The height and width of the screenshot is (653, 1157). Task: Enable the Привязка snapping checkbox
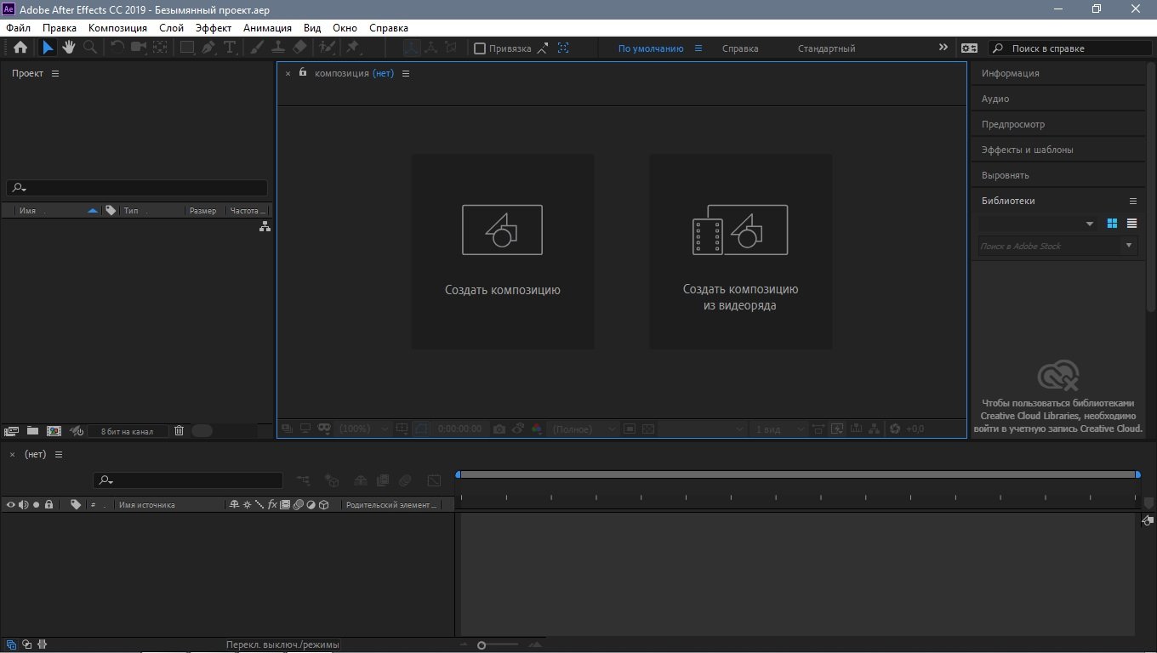coord(480,48)
